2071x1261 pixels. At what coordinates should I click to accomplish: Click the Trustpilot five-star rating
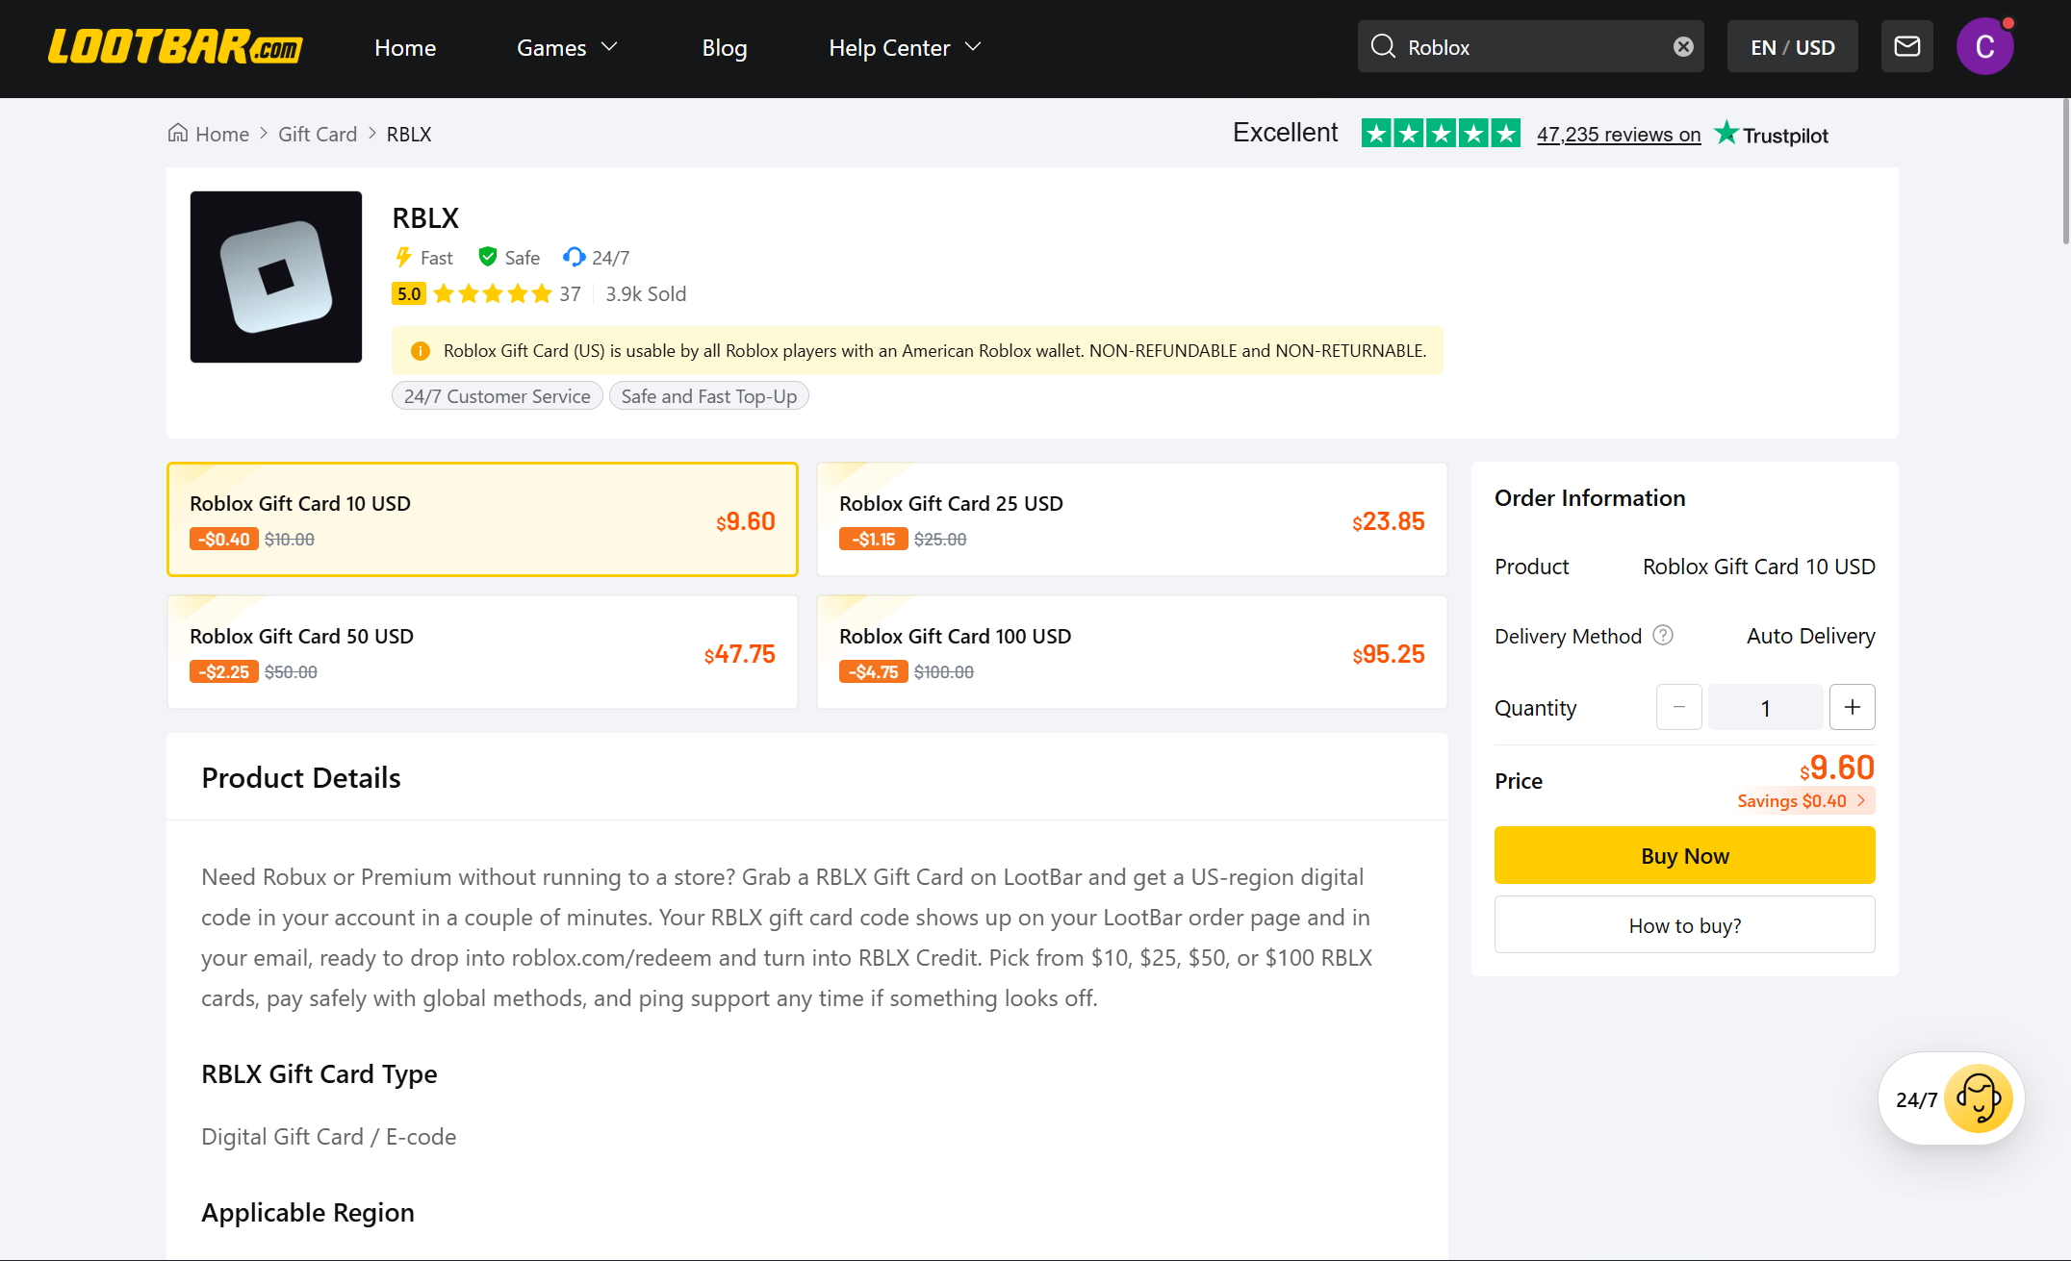(x=1441, y=133)
